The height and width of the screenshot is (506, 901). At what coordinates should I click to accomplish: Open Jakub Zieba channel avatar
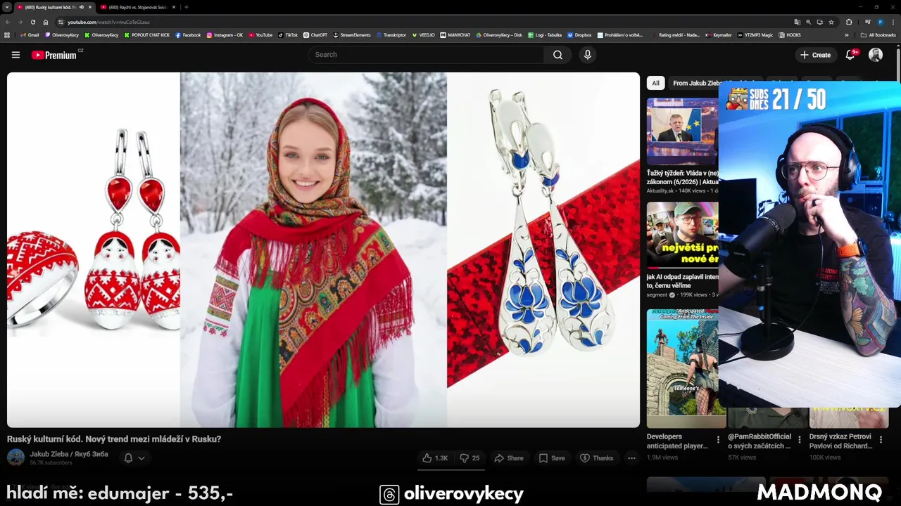(15, 458)
